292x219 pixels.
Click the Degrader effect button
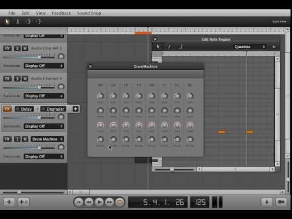click(x=53, y=109)
